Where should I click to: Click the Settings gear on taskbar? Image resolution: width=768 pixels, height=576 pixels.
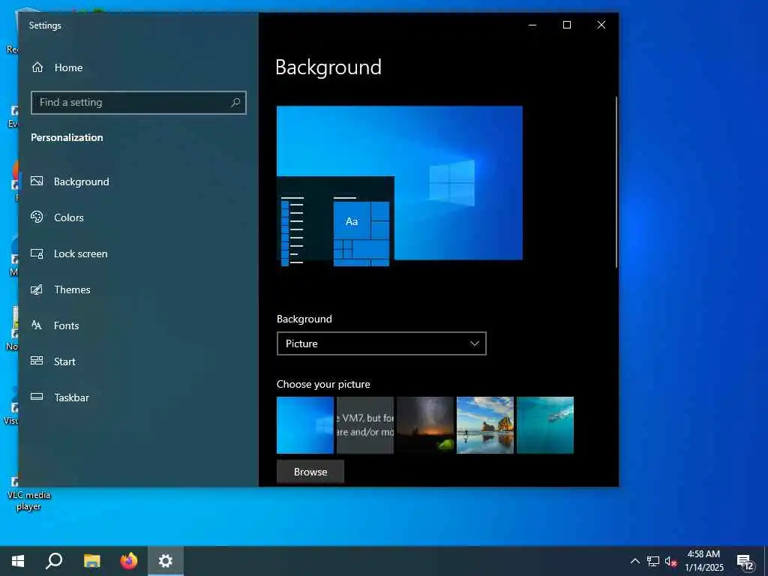click(x=166, y=561)
